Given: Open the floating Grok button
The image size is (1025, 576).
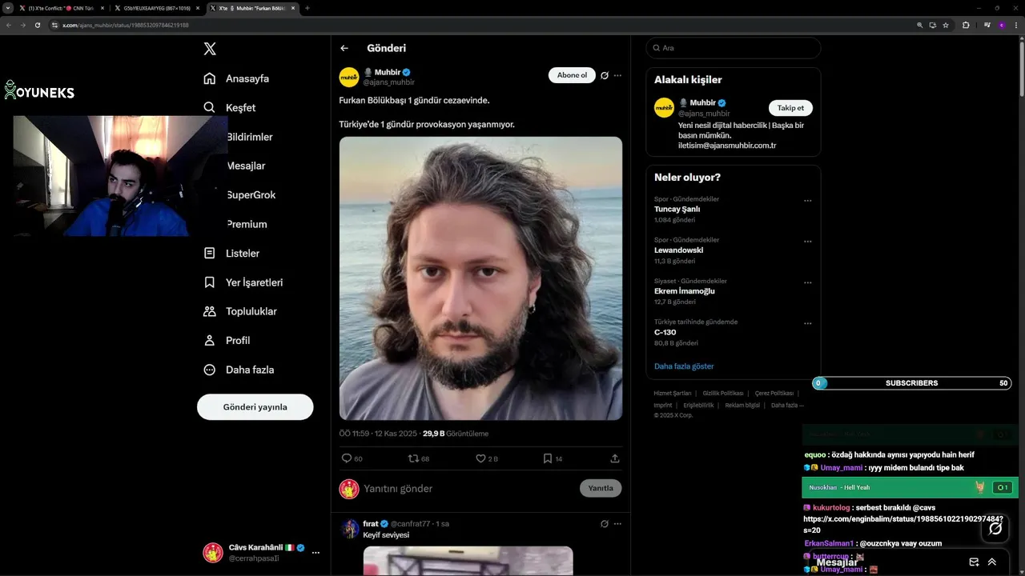Looking at the screenshot, I should pos(995,528).
